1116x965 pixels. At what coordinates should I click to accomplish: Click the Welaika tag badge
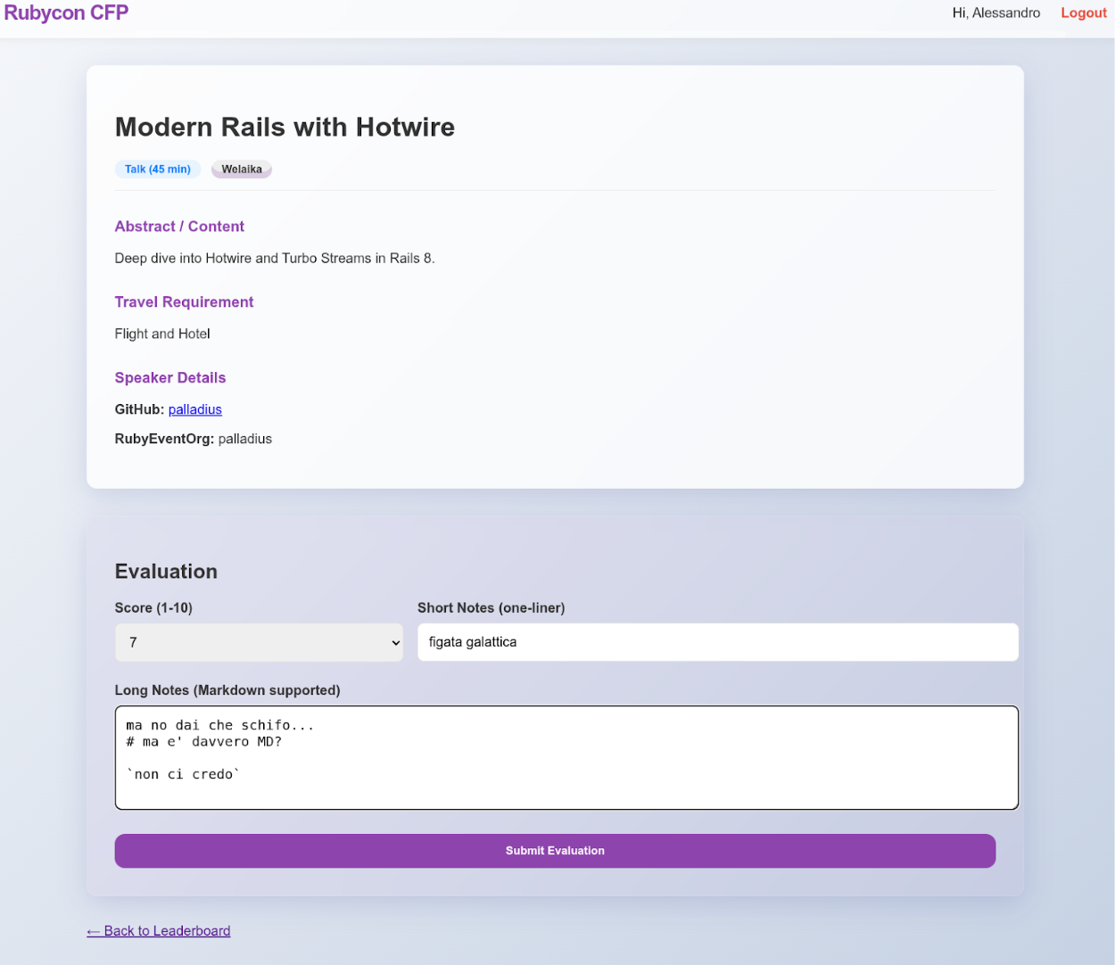point(242,169)
